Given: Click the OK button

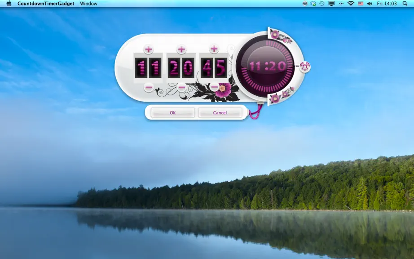Looking at the screenshot, I should (x=173, y=112).
